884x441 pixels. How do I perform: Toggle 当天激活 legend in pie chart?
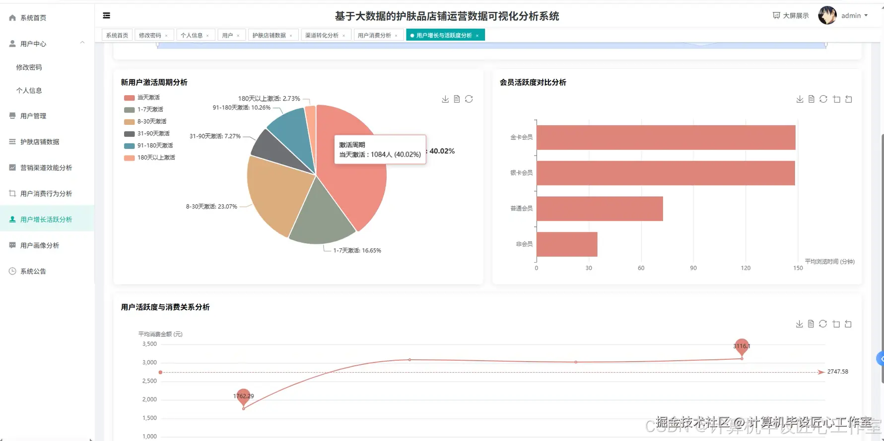(x=142, y=98)
